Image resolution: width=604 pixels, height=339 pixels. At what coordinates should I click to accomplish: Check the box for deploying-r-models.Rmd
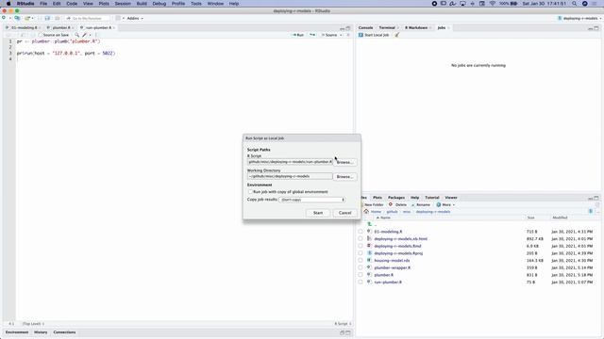(361, 246)
